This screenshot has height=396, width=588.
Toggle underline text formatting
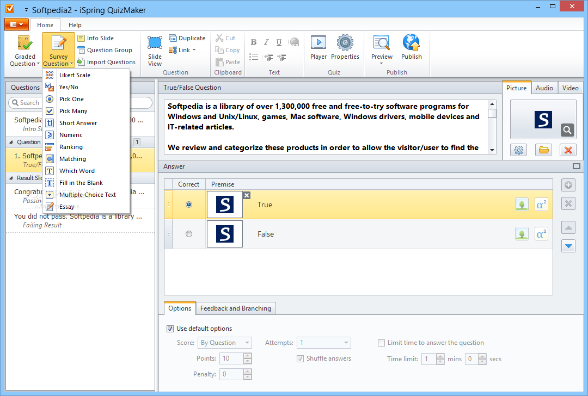pyautogui.click(x=279, y=42)
